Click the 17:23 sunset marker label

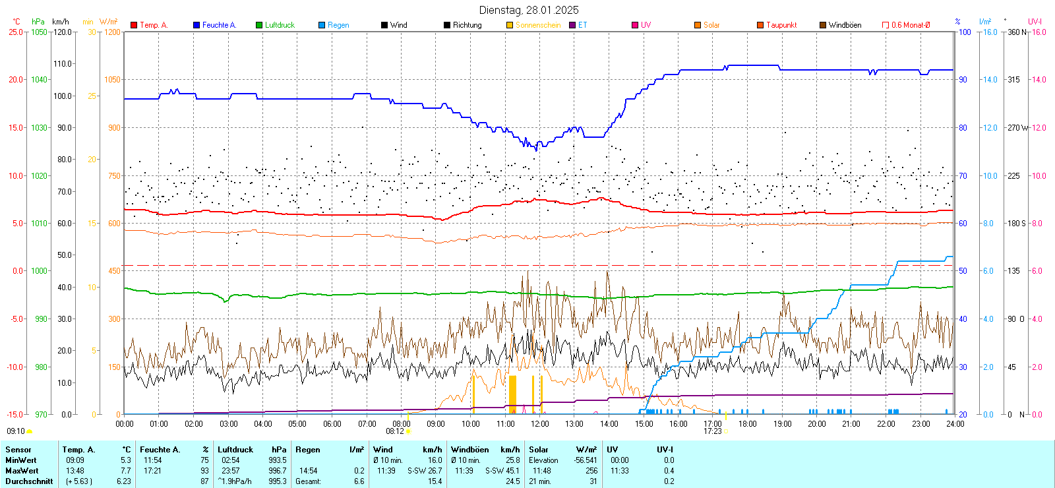coord(712,431)
